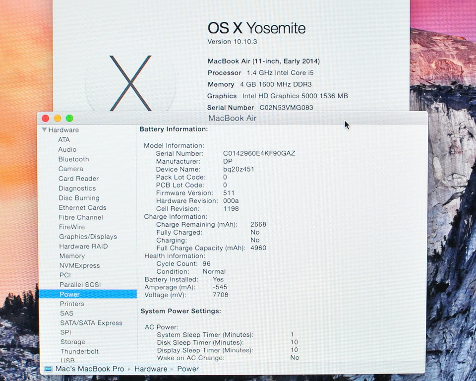Screen dimensions: 476x381
Task: Click Firmware Version value 511
Action: coord(229,193)
